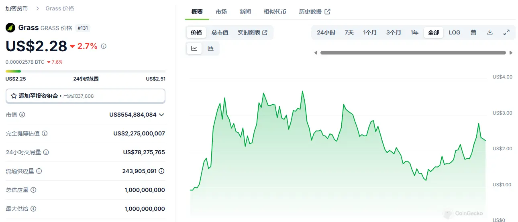Click the star icon to add to portfolio
The image size is (518, 222).
click(x=14, y=96)
